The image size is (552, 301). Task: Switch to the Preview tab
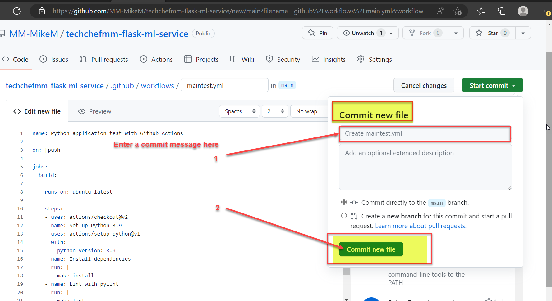point(94,111)
